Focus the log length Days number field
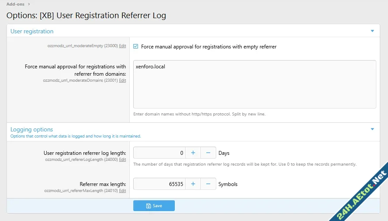Screen dimensions: 388x221 [x=159, y=153]
